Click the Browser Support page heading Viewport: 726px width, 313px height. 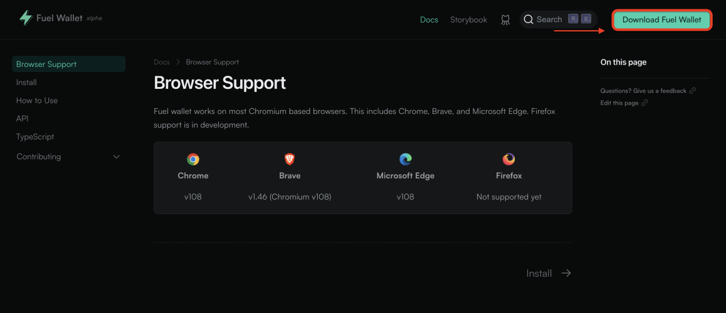pos(220,83)
